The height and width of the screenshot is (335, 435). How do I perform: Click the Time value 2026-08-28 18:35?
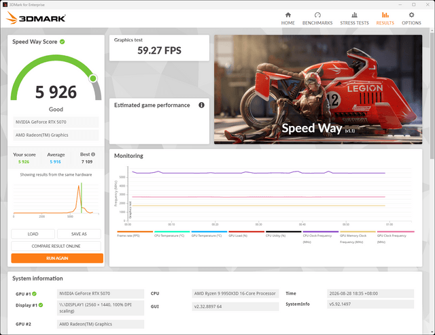(370, 293)
